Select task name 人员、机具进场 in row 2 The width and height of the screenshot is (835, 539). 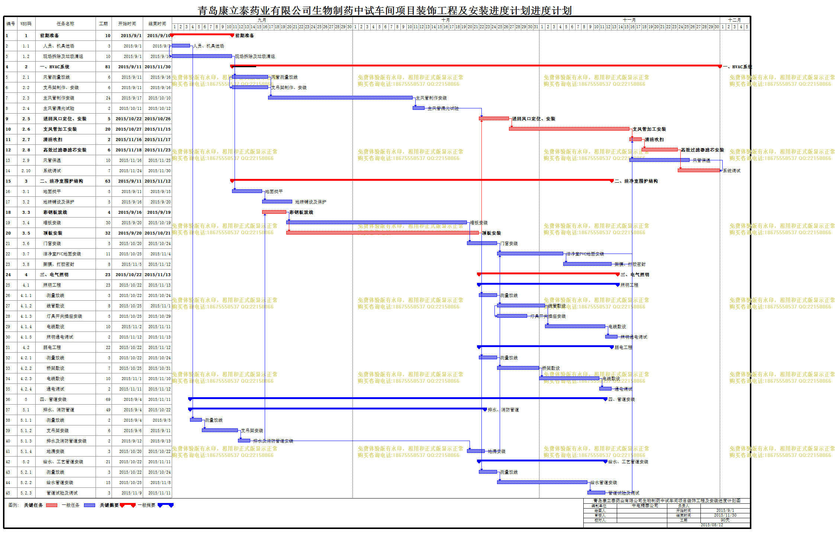click(x=59, y=46)
